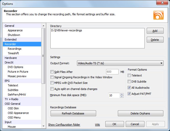Open the Show Configuration folder link
The width and height of the screenshot is (170, 131).
coord(64,125)
